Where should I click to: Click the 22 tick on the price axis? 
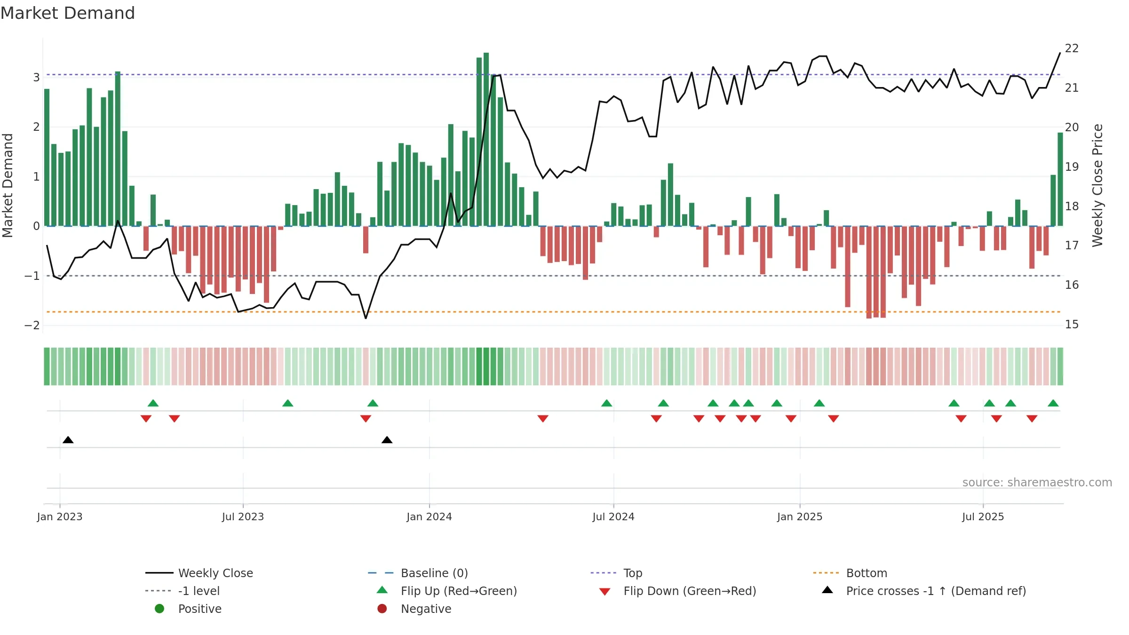click(1072, 48)
